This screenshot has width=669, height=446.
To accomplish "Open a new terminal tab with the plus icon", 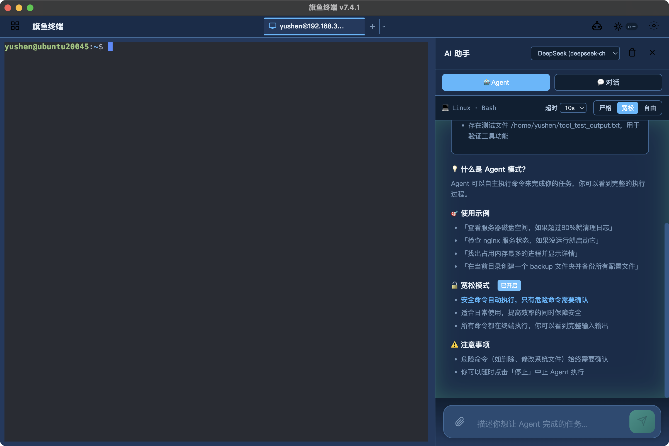I will pos(372,26).
